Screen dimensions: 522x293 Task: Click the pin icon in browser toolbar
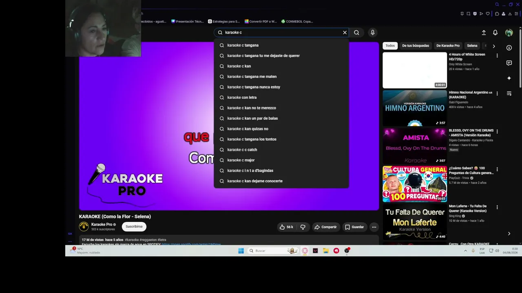(462, 14)
